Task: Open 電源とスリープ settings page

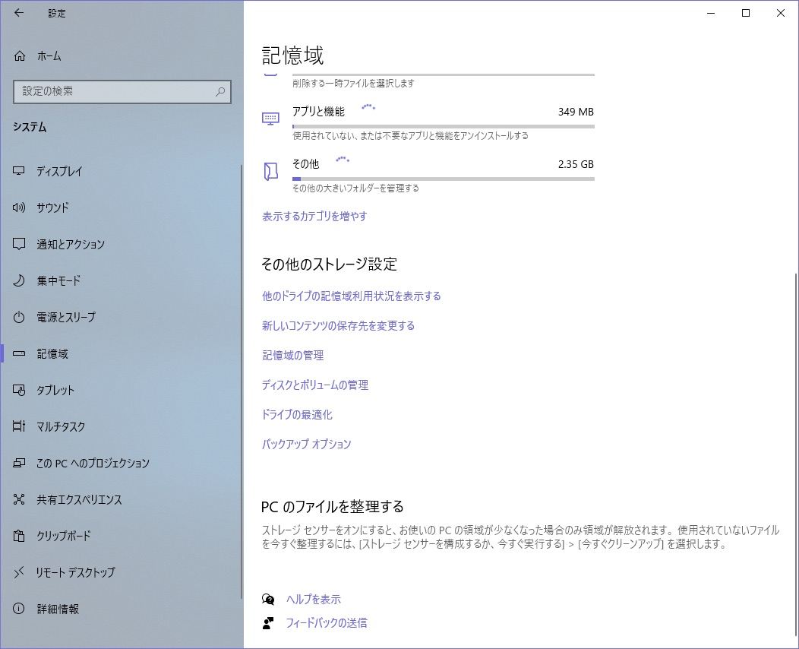Action: click(x=121, y=317)
